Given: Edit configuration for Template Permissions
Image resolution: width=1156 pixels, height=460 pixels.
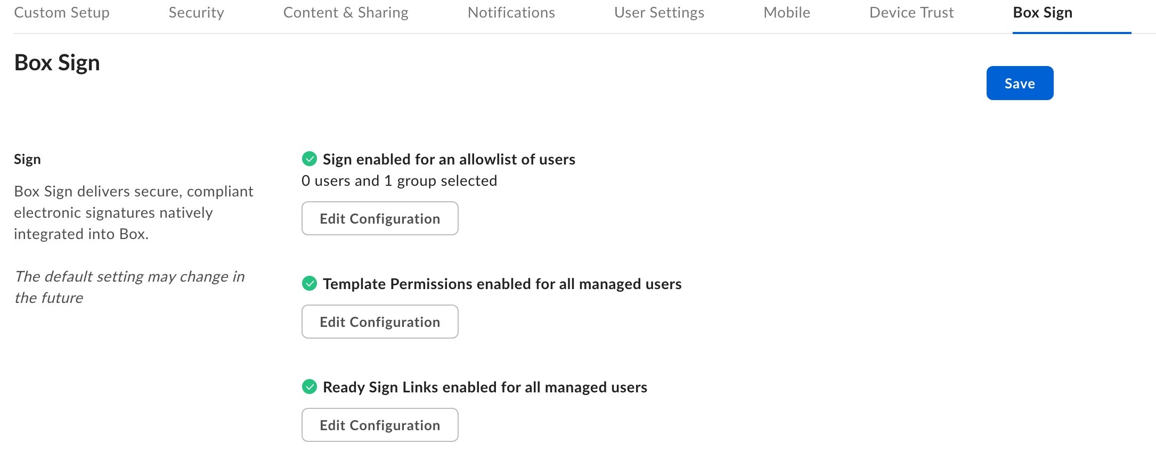Looking at the screenshot, I should [x=379, y=322].
